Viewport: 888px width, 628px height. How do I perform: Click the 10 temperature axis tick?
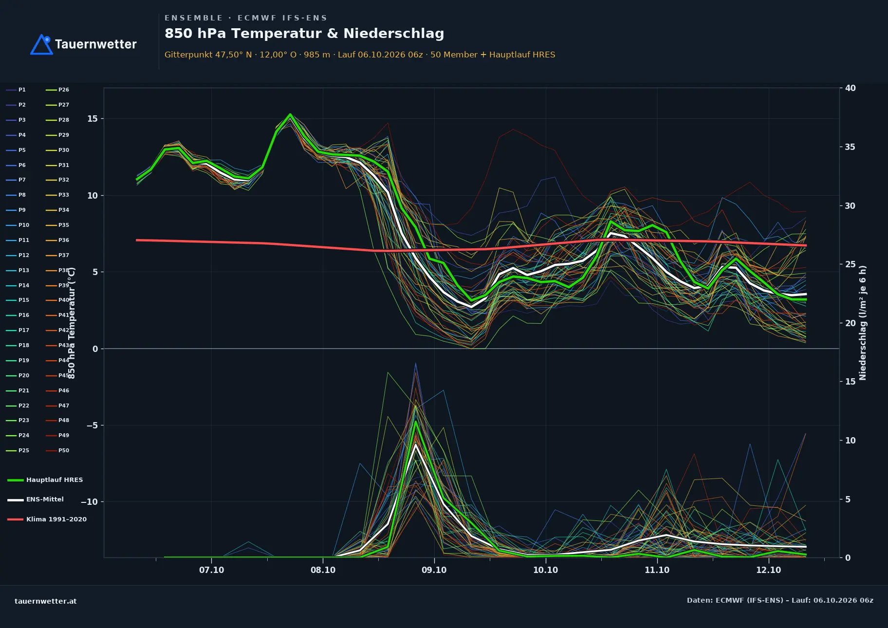pyautogui.click(x=92, y=196)
